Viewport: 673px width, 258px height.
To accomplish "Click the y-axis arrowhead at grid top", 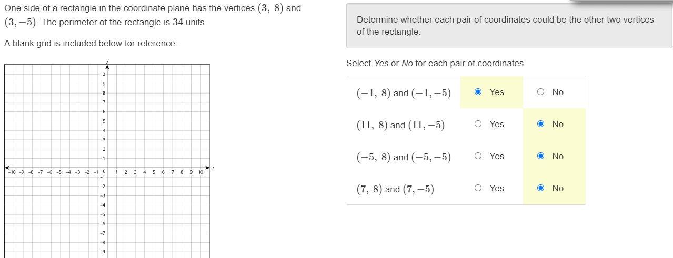I will [107, 67].
